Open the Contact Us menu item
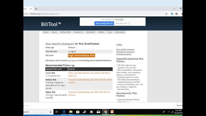The image size is (206, 116). coord(78,32)
